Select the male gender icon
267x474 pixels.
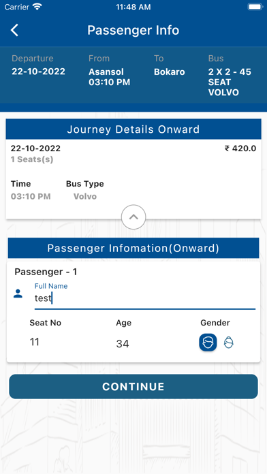(x=208, y=343)
